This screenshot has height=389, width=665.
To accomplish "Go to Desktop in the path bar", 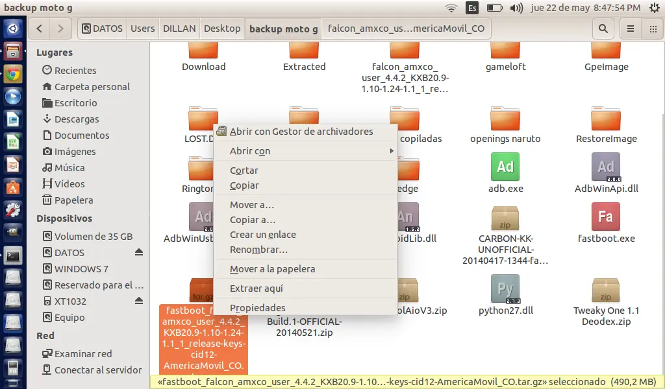I will point(222,29).
